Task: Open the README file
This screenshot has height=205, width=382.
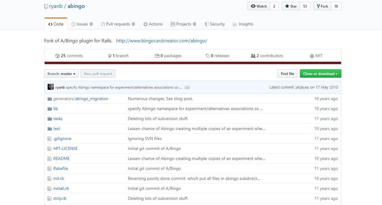Action: (62, 159)
